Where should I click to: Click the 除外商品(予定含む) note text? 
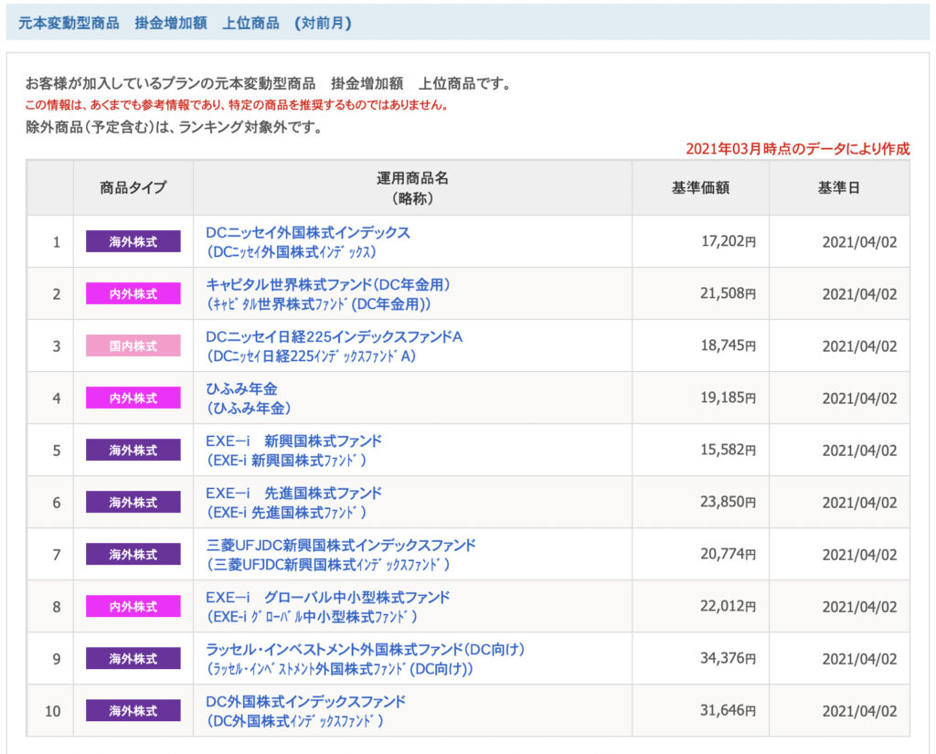coord(174,127)
